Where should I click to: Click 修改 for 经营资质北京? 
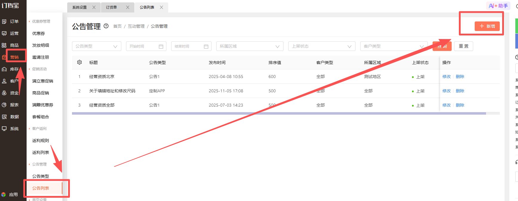447,77
